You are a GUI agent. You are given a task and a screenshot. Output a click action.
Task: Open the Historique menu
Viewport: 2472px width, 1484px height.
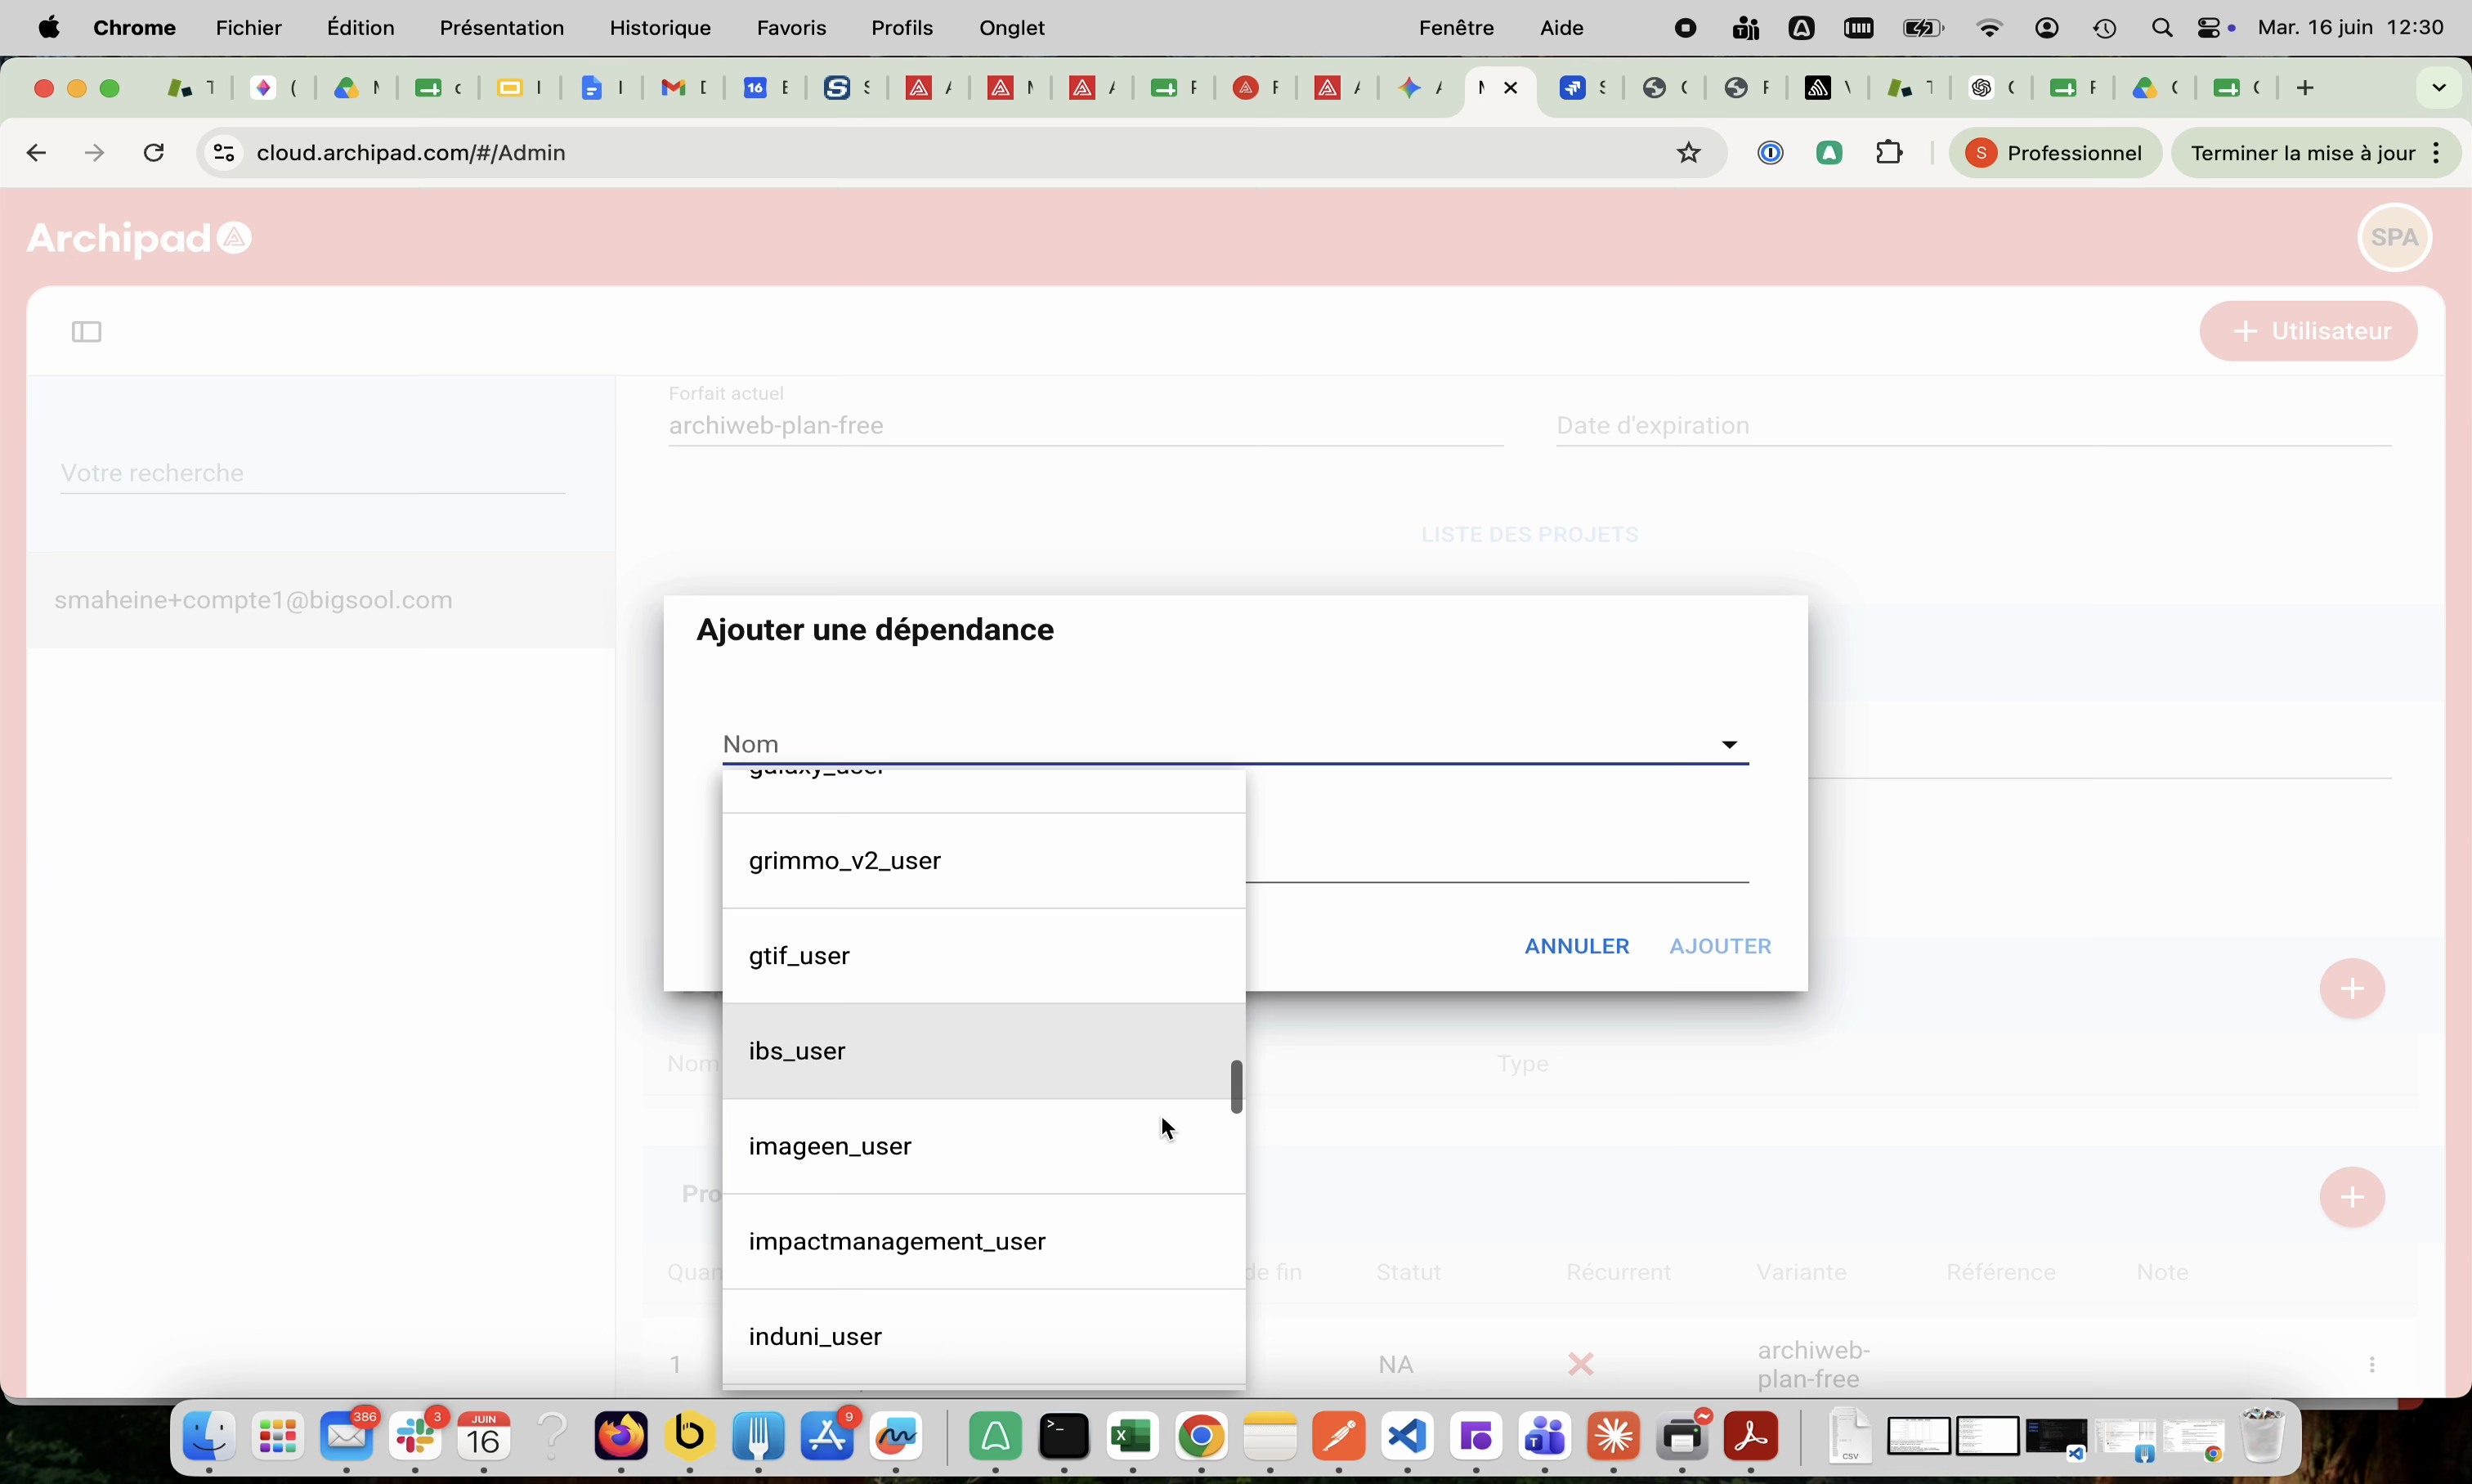(660, 28)
